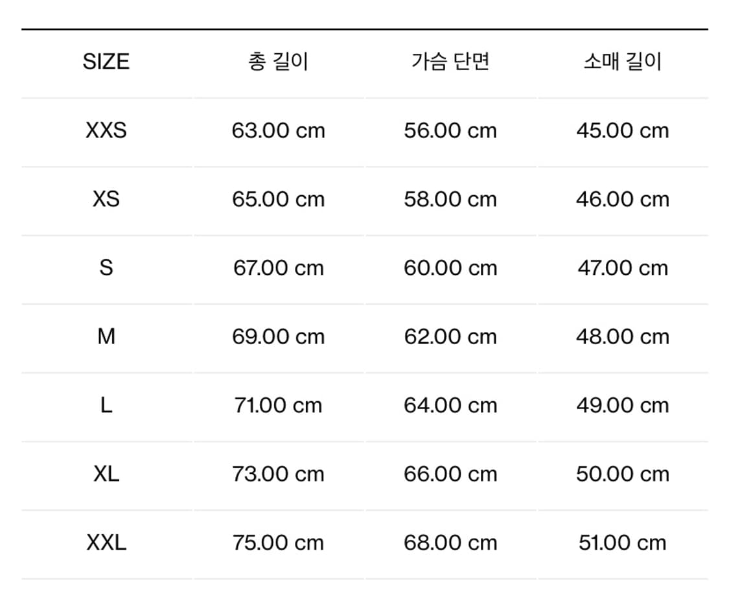
Task: Click the 총 길이 column header
Action: click(x=278, y=62)
